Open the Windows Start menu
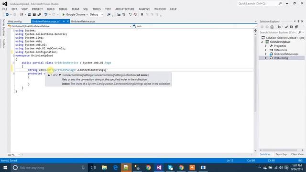The height and width of the screenshot is (172, 306). (5, 168)
